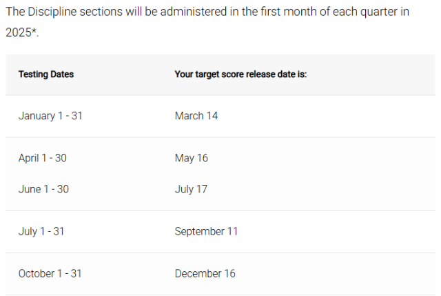This screenshot has height=296, width=441.
Task: Click the "April 1 - 30" testing date
Action: 43,158
